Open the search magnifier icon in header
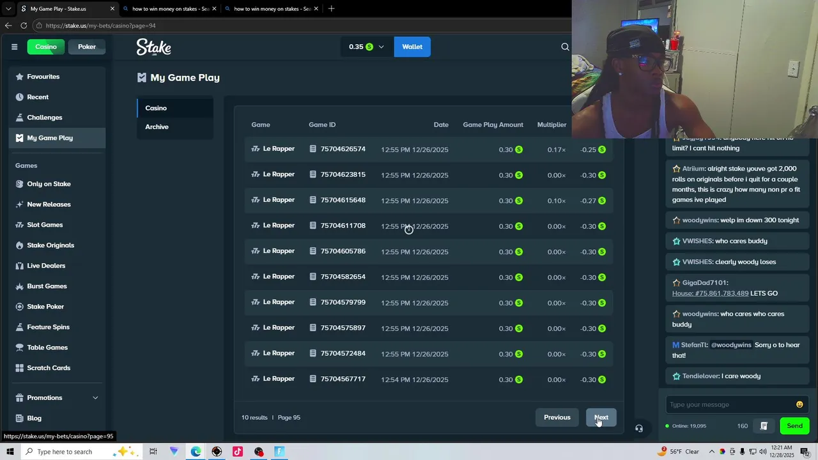Viewport: 818px width, 460px height. point(565,47)
